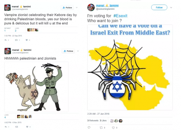
Task: Click Follow on the top-left tweet
Action: point(67,8)
